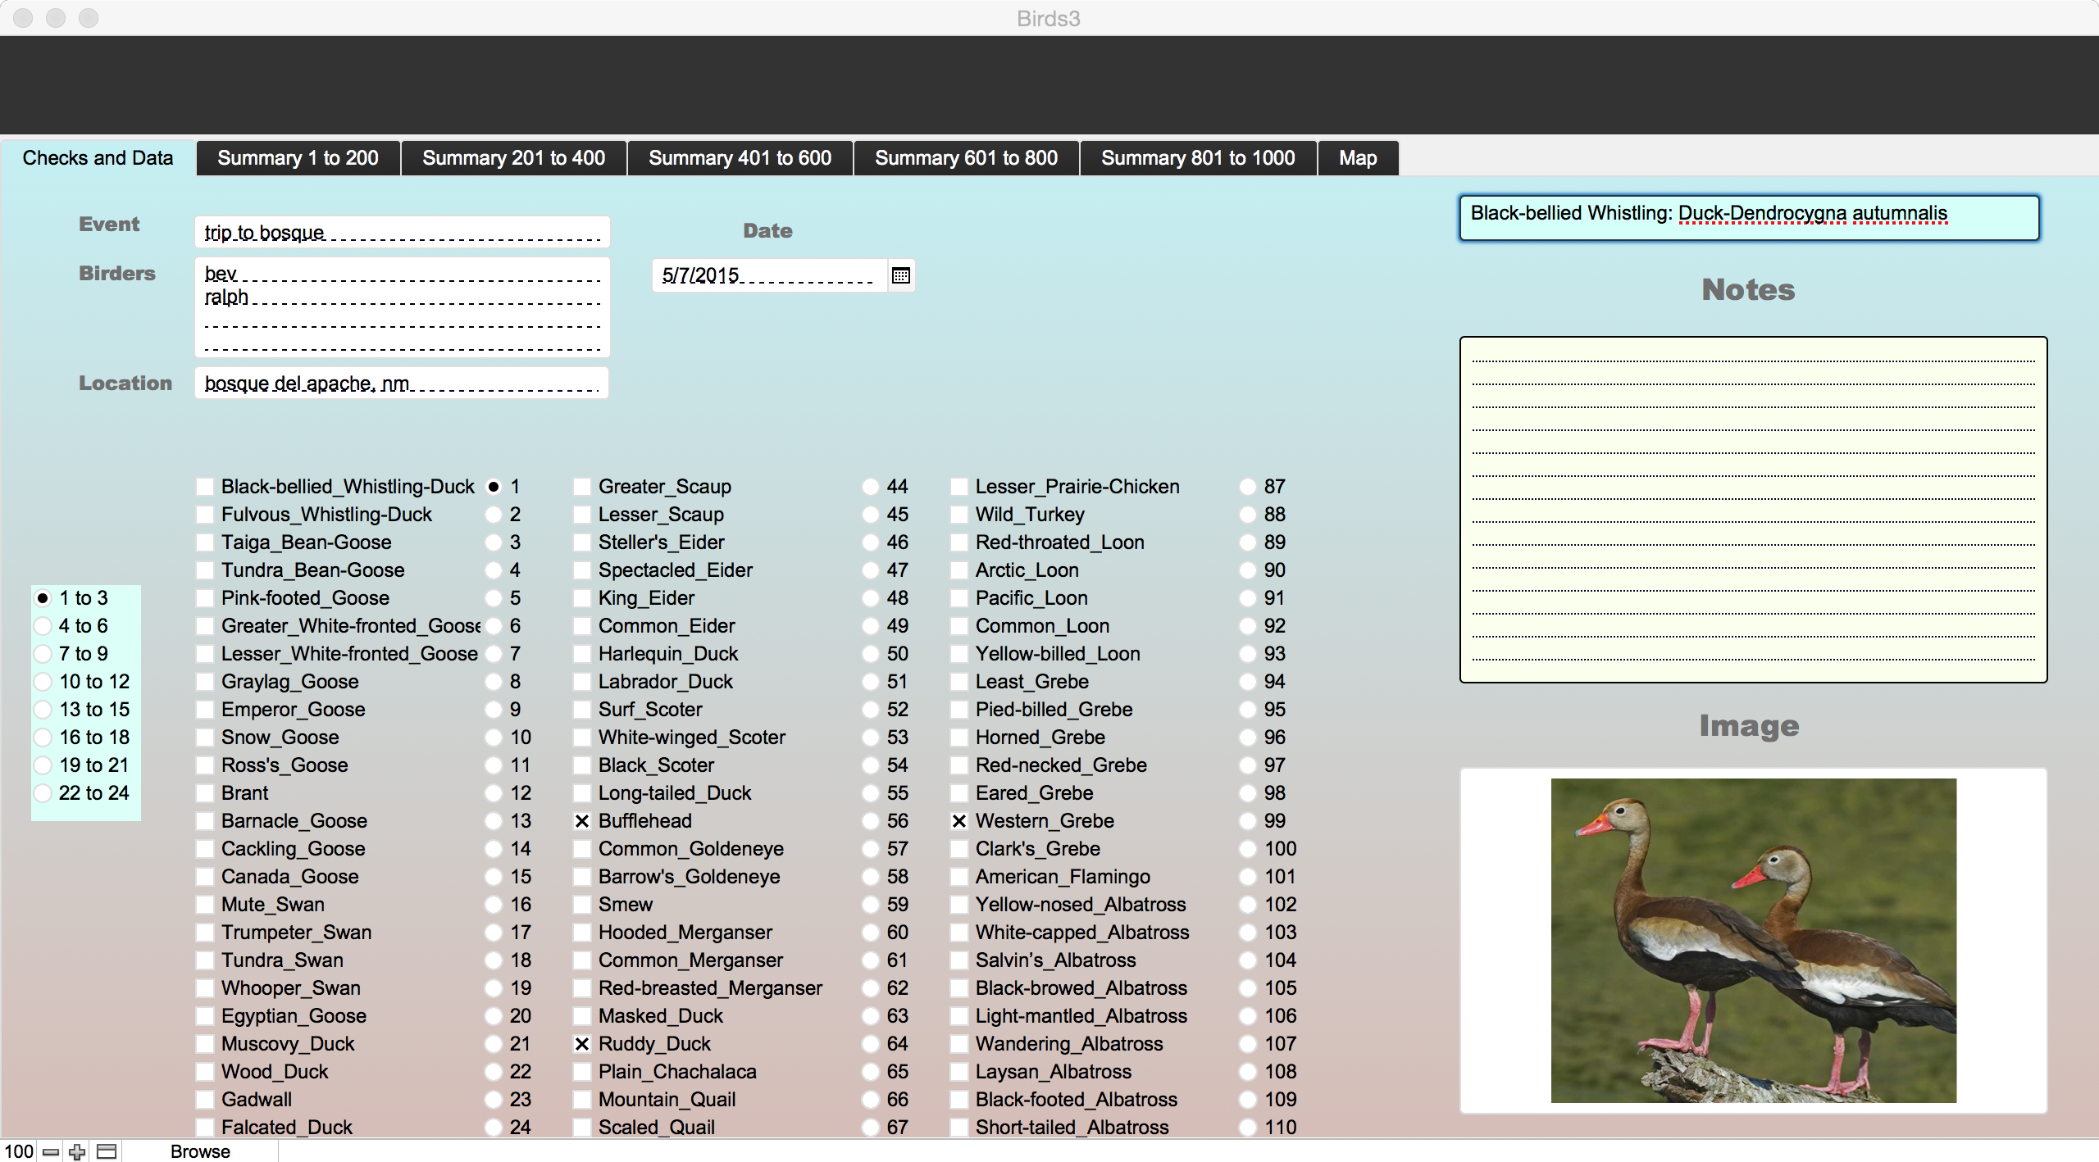Toggle the status toolbar icon

pos(107,1151)
